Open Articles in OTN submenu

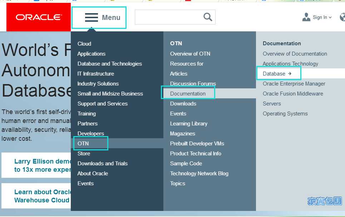179,74
